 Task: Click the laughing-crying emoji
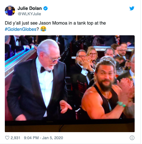[x=43, y=29]
